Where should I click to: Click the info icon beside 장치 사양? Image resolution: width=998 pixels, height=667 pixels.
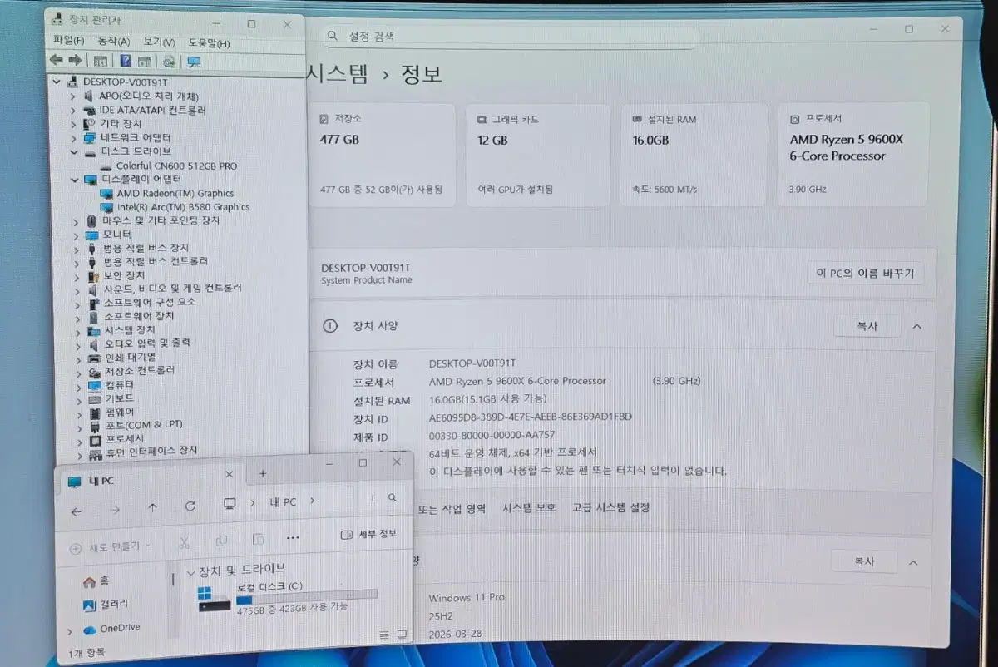(330, 325)
